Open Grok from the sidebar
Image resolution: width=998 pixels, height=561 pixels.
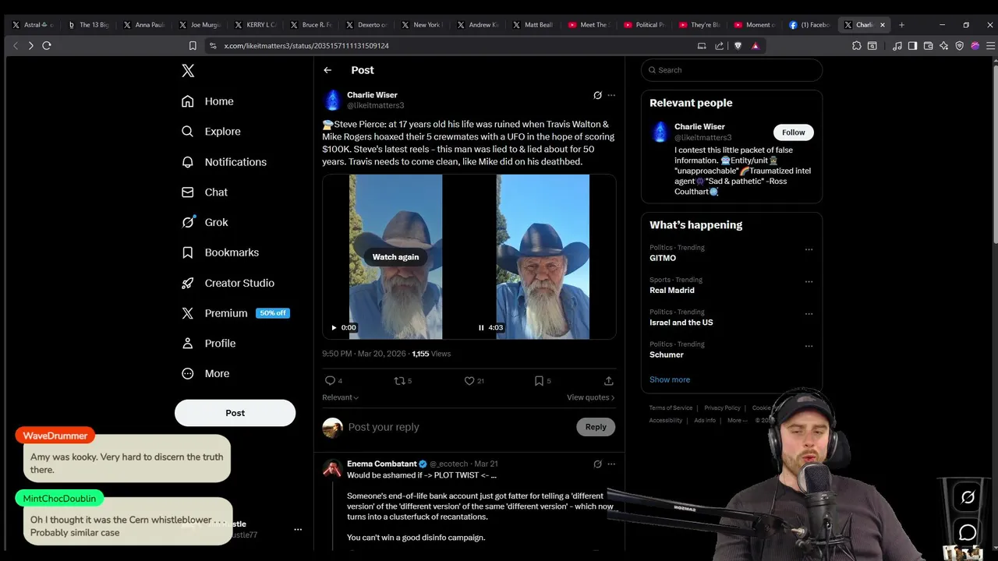[x=204, y=222]
